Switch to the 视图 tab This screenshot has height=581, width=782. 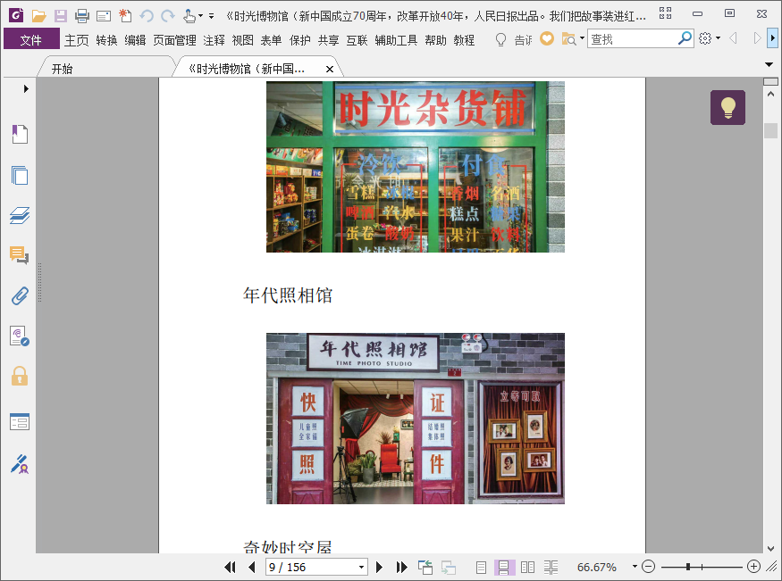[243, 40]
